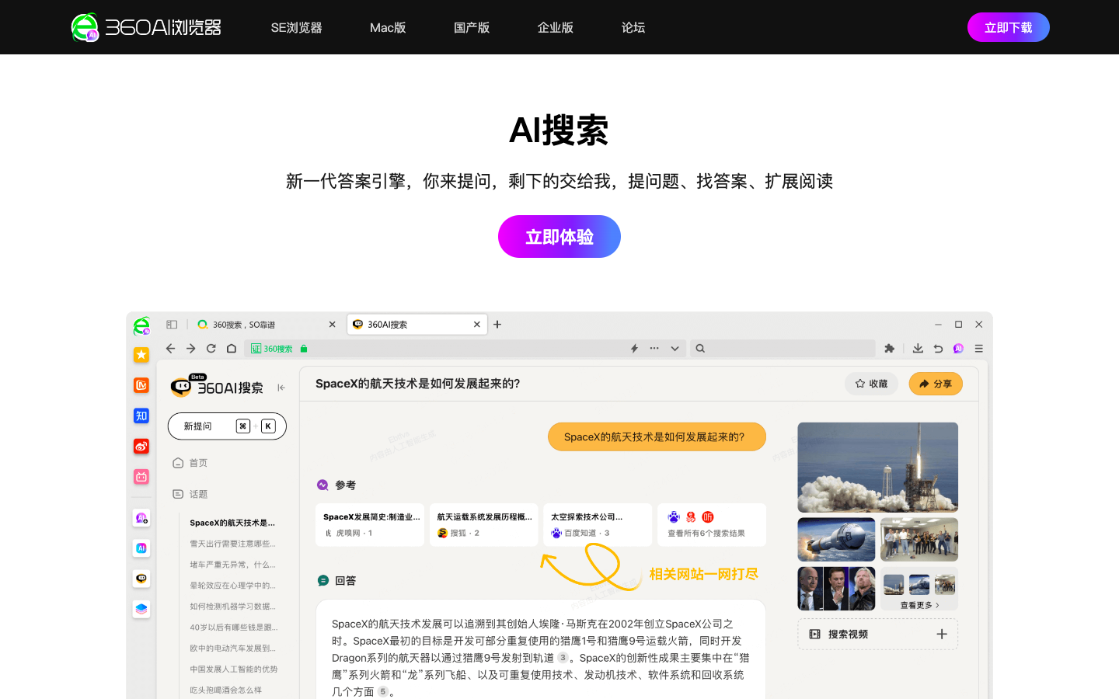Screen dimensions: 1119x699
Task: Select topic 堵车严重无异常，什么...
Action: point(232,565)
